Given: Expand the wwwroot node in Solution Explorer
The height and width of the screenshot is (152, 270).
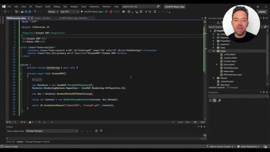Looking at the screenshot, I should pos(214,44).
